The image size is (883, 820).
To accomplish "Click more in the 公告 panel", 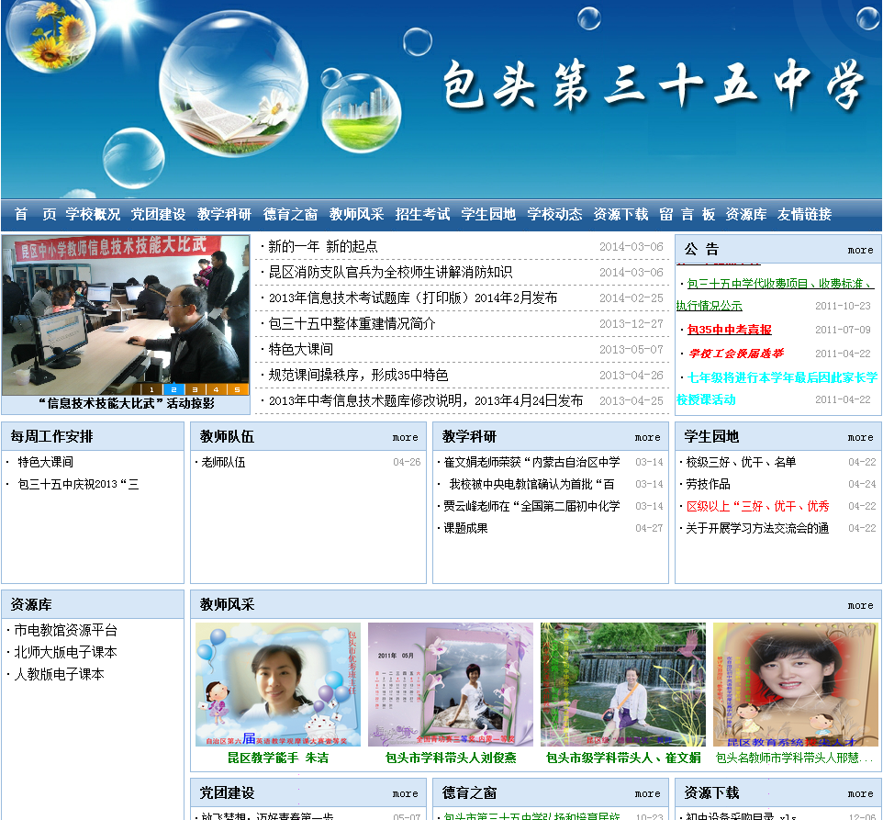I will point(860,250).
